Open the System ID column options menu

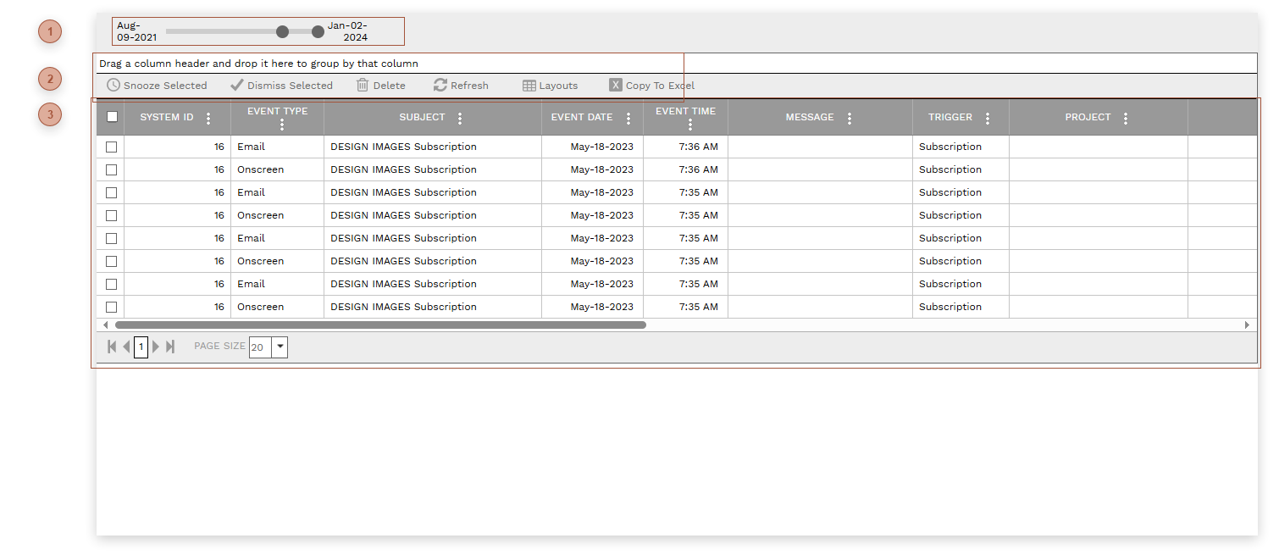click(208, 119)
